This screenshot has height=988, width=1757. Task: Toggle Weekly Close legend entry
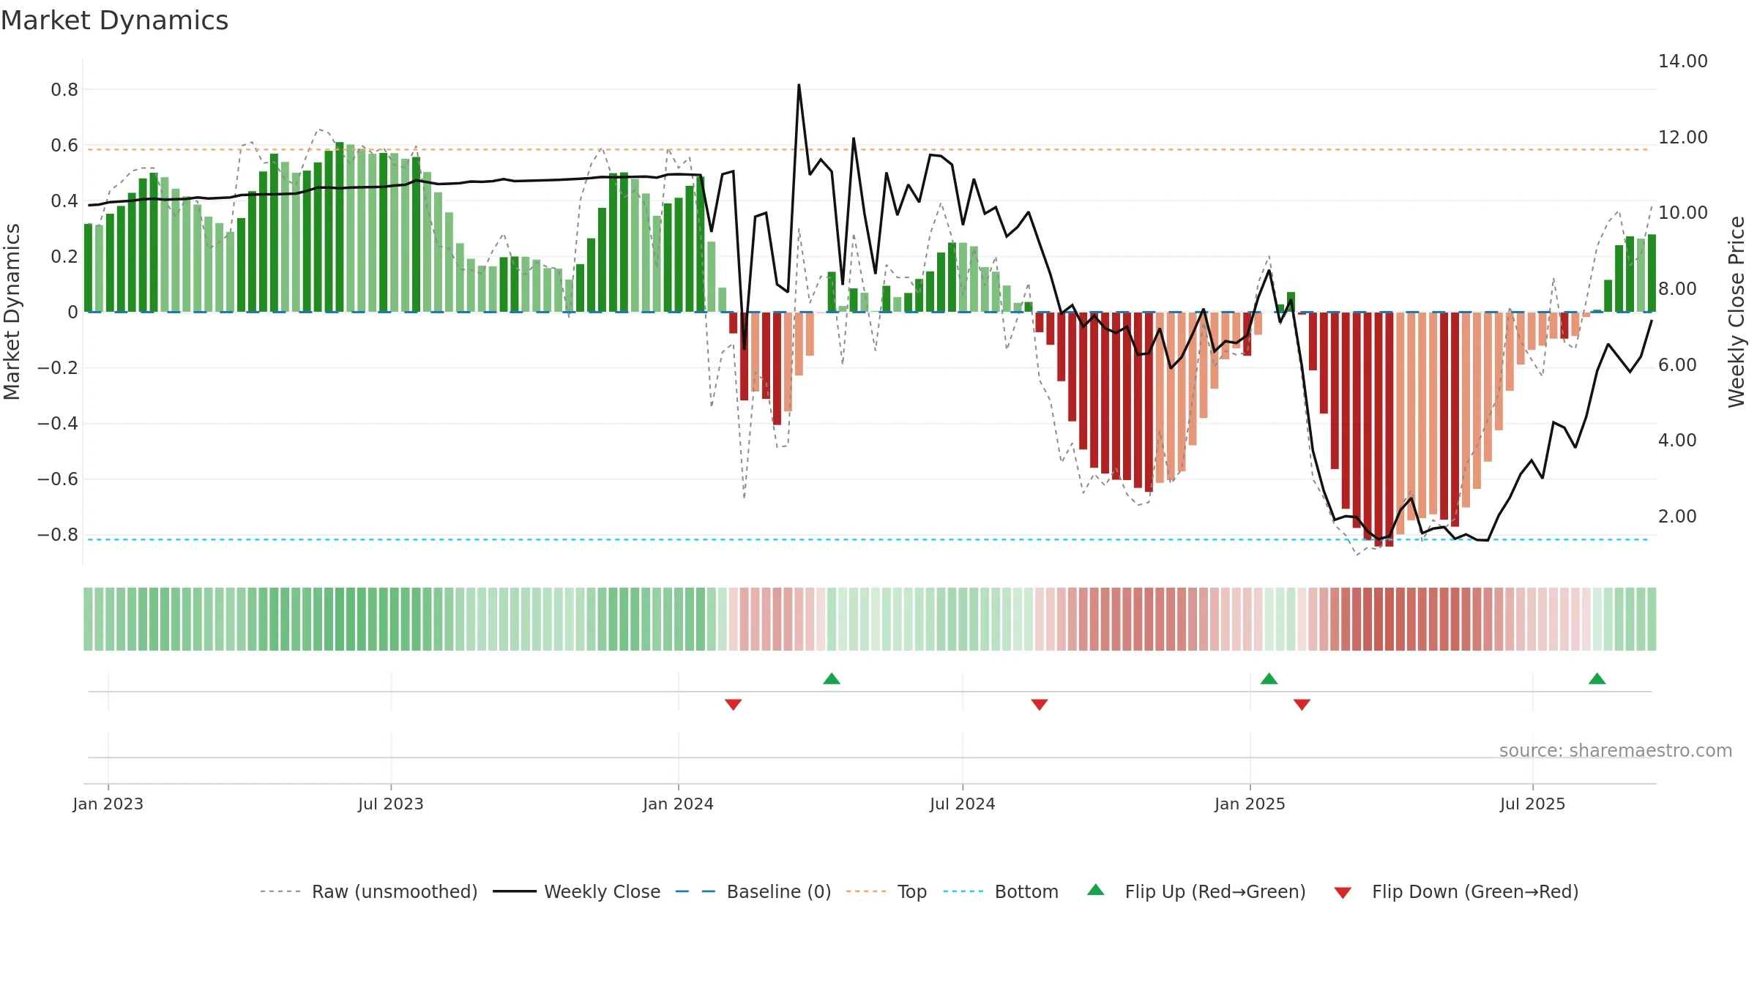pos(577,891)
